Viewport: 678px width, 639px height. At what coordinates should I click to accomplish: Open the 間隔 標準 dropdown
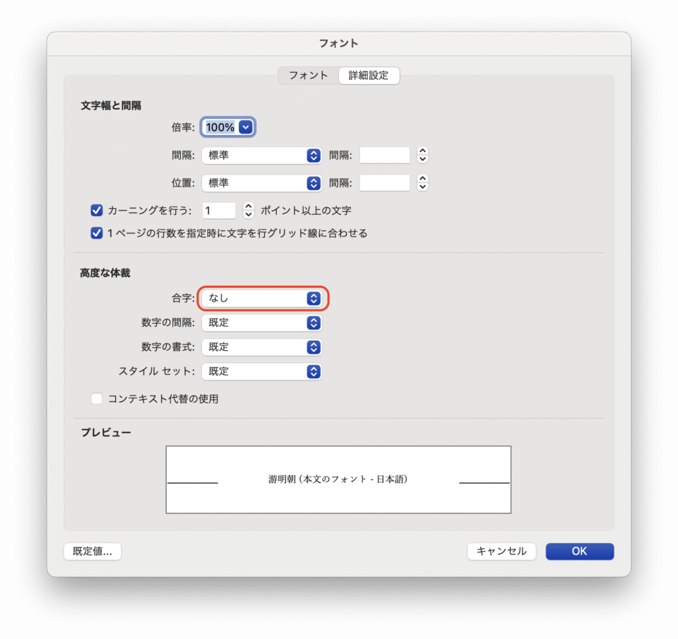(x=262, y=155)
